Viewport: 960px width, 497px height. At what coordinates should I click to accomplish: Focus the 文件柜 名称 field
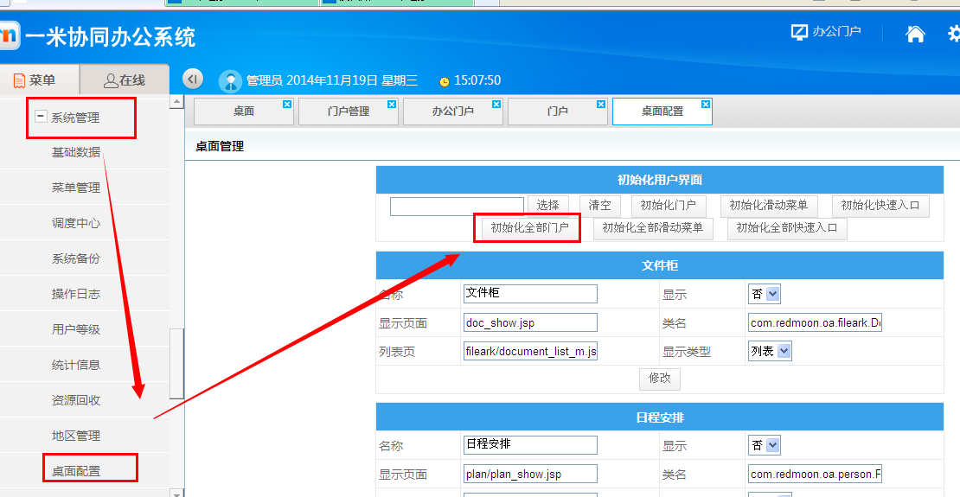(530, 293)
